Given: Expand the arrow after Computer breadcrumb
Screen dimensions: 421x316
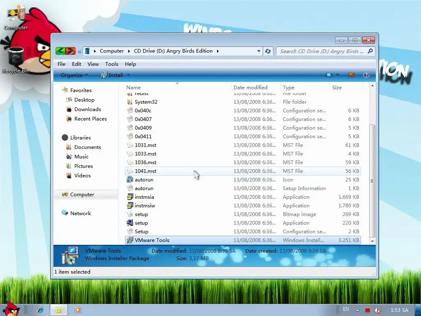Looking at the screenshot, I should [x=129, y=51].
